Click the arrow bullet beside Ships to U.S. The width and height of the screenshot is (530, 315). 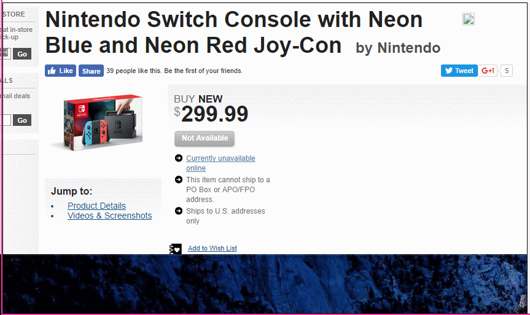pyautogui.click(x=179, y=211)
